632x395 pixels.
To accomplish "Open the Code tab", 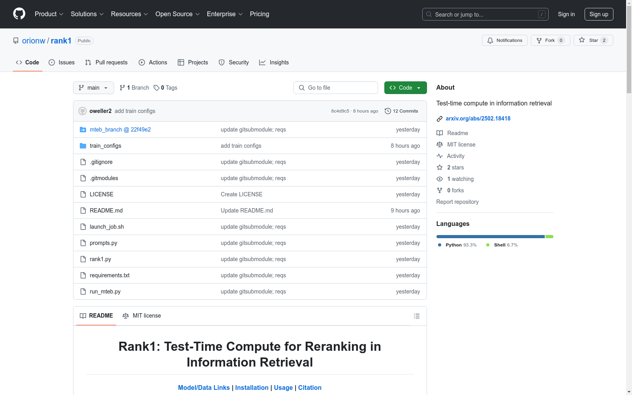I will pos(28,62).
